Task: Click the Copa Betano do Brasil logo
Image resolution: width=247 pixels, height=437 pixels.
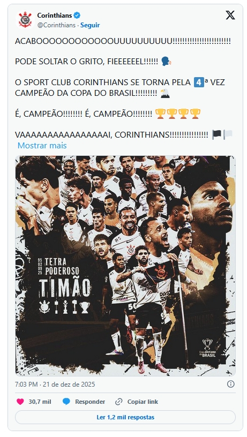Action: [x=207, y=348]
